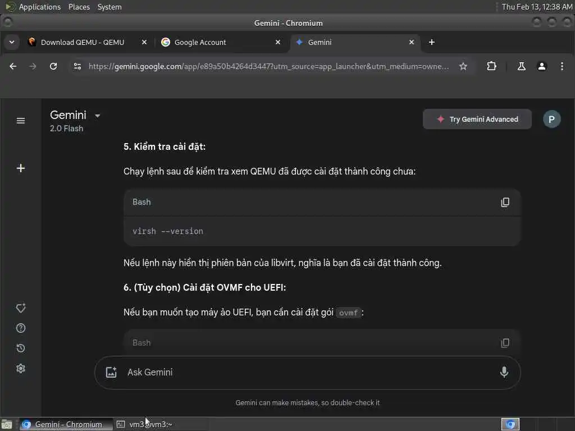Open the Applications menu

(40, 7)
